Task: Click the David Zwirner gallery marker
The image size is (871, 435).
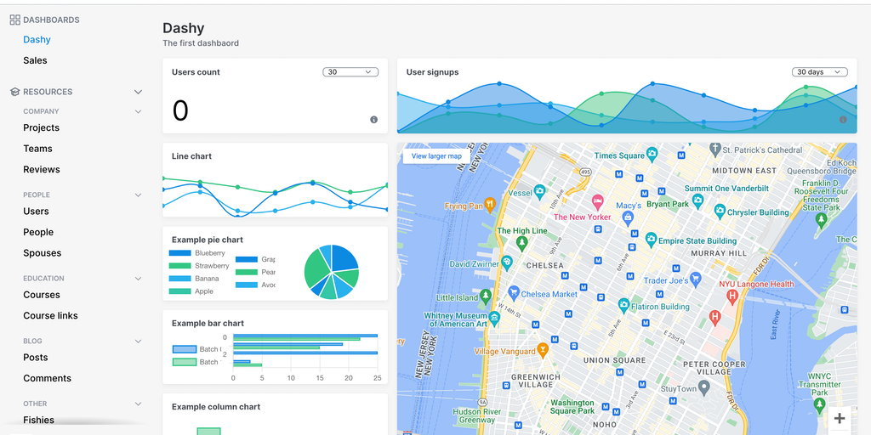Action: pyautogui.click(x=506, y=262)
